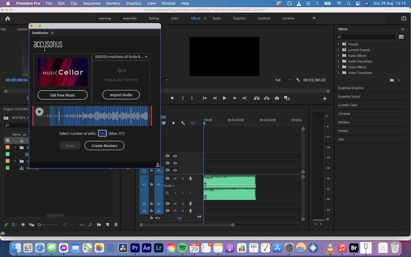The image size is (411, 257).
Task: Solo audio track A3
Action: 183,211
